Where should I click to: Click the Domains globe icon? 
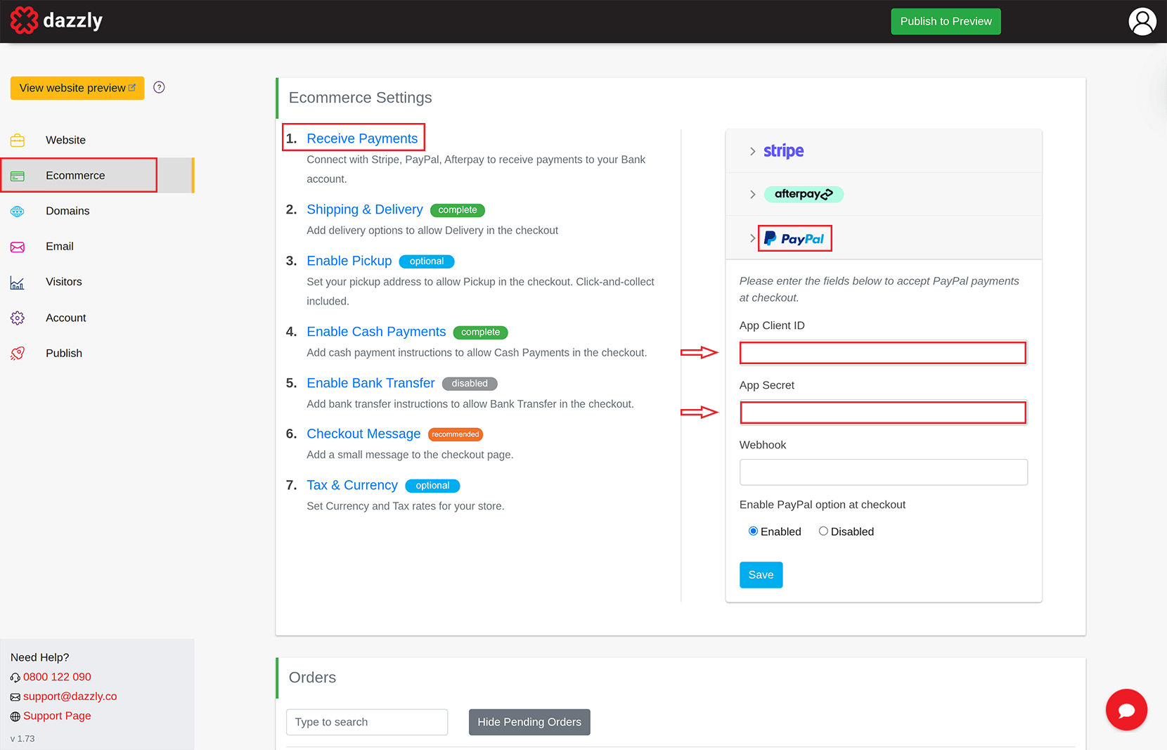18,211
